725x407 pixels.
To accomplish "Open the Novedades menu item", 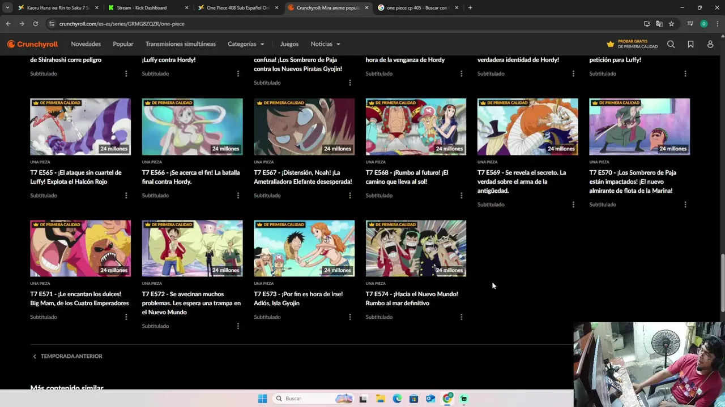I will point(86,44).
